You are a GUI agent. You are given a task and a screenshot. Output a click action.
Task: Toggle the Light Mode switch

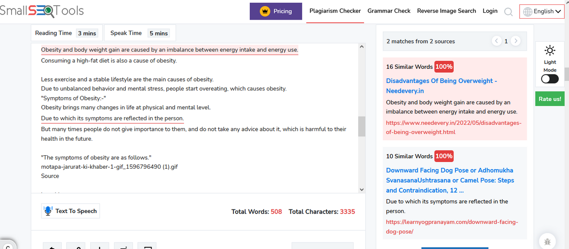pos(550,79)
